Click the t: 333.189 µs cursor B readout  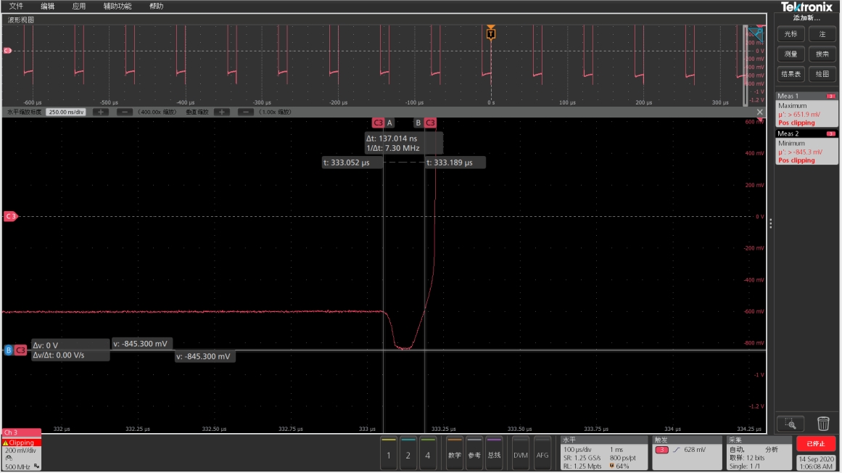(x=455, y=163)
